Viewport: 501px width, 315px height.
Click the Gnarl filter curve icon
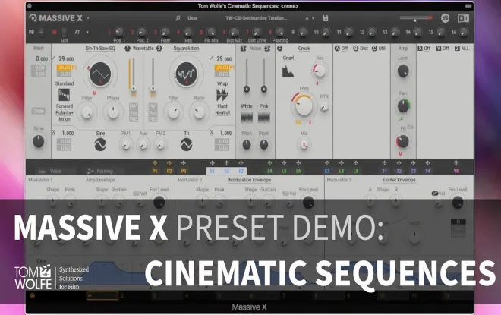coord(288,71)
